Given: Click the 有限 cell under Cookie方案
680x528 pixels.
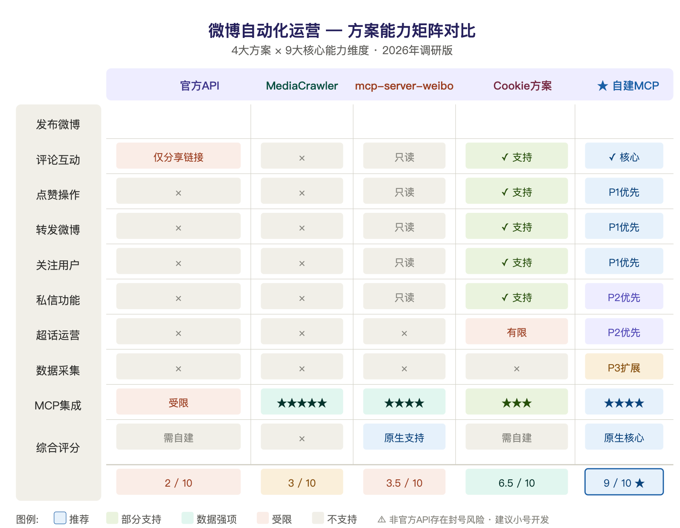Looking at the screenshot, I should (517, 331).
